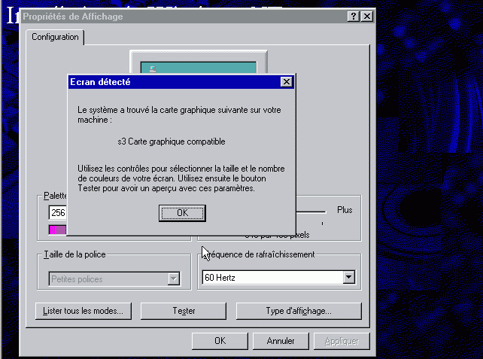Close the Ecran détecté dialog
The height and width of the screenshot is (359, 483).
coord(286,82)
